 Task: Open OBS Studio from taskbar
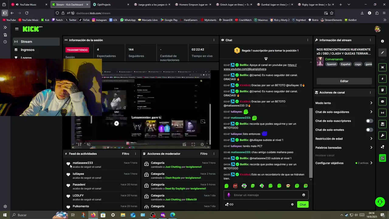tap(153, 215)
